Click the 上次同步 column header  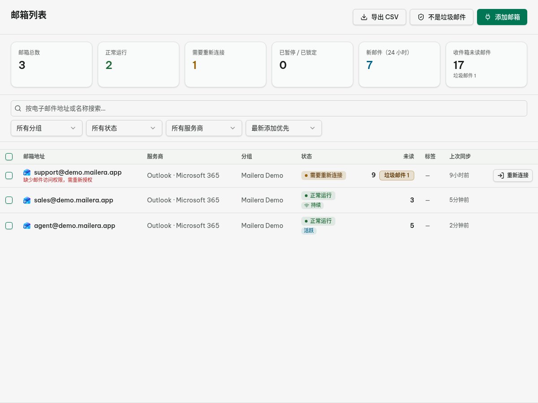(x=460, y=157)
